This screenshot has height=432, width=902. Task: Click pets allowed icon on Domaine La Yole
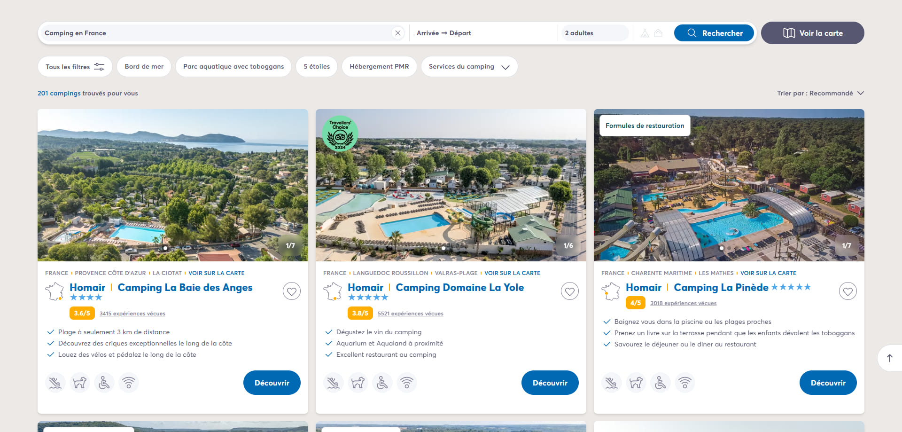[x=358, y=383]
